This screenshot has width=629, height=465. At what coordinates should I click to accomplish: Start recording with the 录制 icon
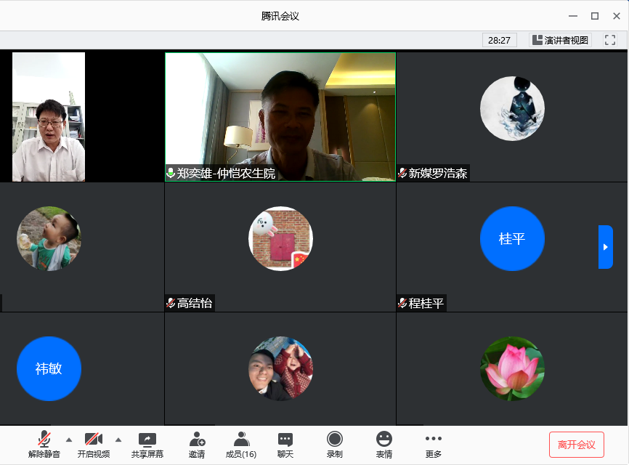pos(334,440)
